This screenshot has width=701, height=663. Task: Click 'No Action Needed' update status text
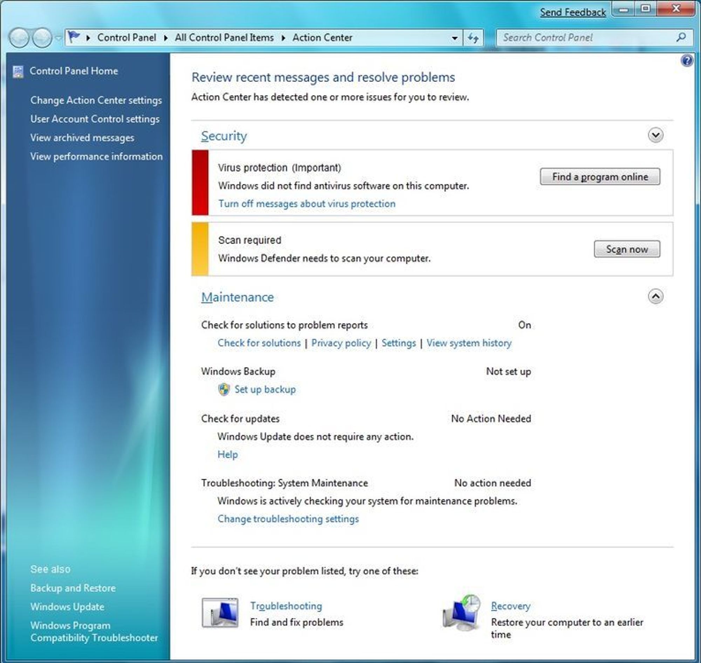click(491, 419)
